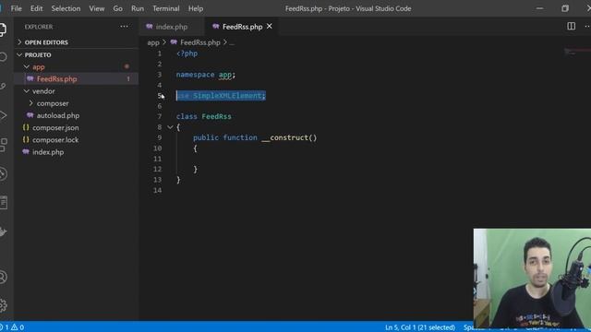This screenshot has width=591, height=332.
Task: Open Run and Debug activity icon
Action: point(3,115)
